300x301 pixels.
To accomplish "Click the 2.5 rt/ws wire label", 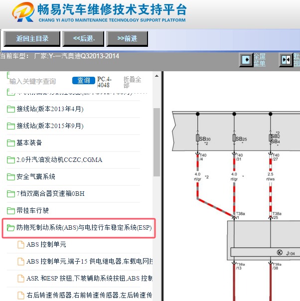I will [270, 176].
